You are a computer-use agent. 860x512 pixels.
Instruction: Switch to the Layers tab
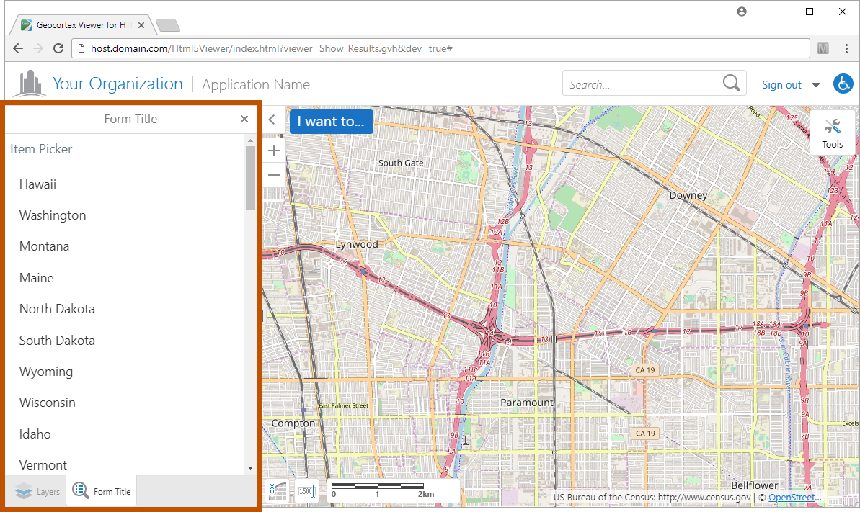click(37, 491)
